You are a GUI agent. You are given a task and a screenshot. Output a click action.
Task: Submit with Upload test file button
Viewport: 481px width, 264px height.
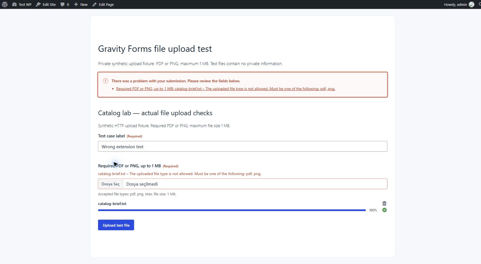tap(116, 225)
